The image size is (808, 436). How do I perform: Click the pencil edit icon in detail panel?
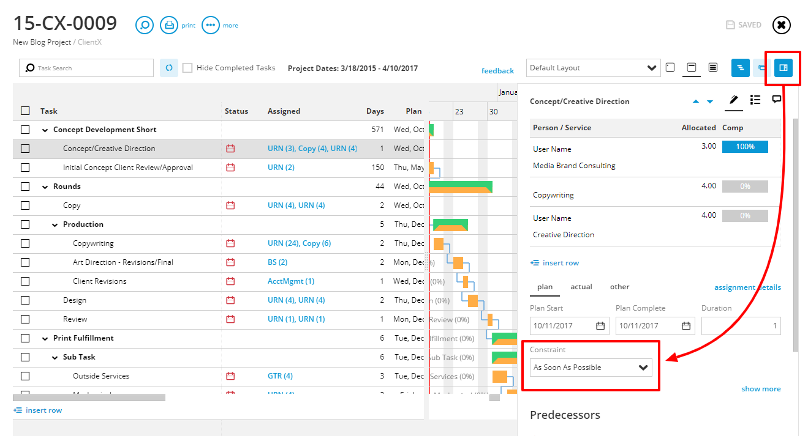(734, 100)
